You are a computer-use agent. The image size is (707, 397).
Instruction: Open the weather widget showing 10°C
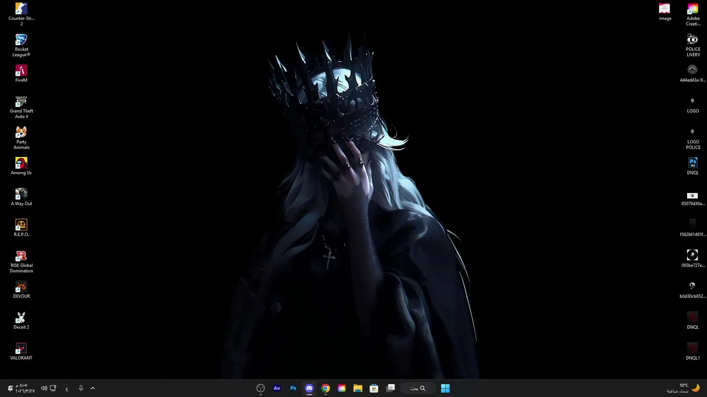(683, 388)
